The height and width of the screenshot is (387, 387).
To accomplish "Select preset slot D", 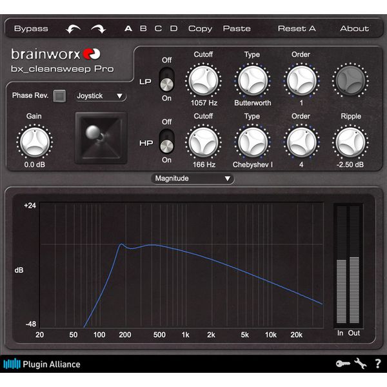I will click(x=174, y=28).
